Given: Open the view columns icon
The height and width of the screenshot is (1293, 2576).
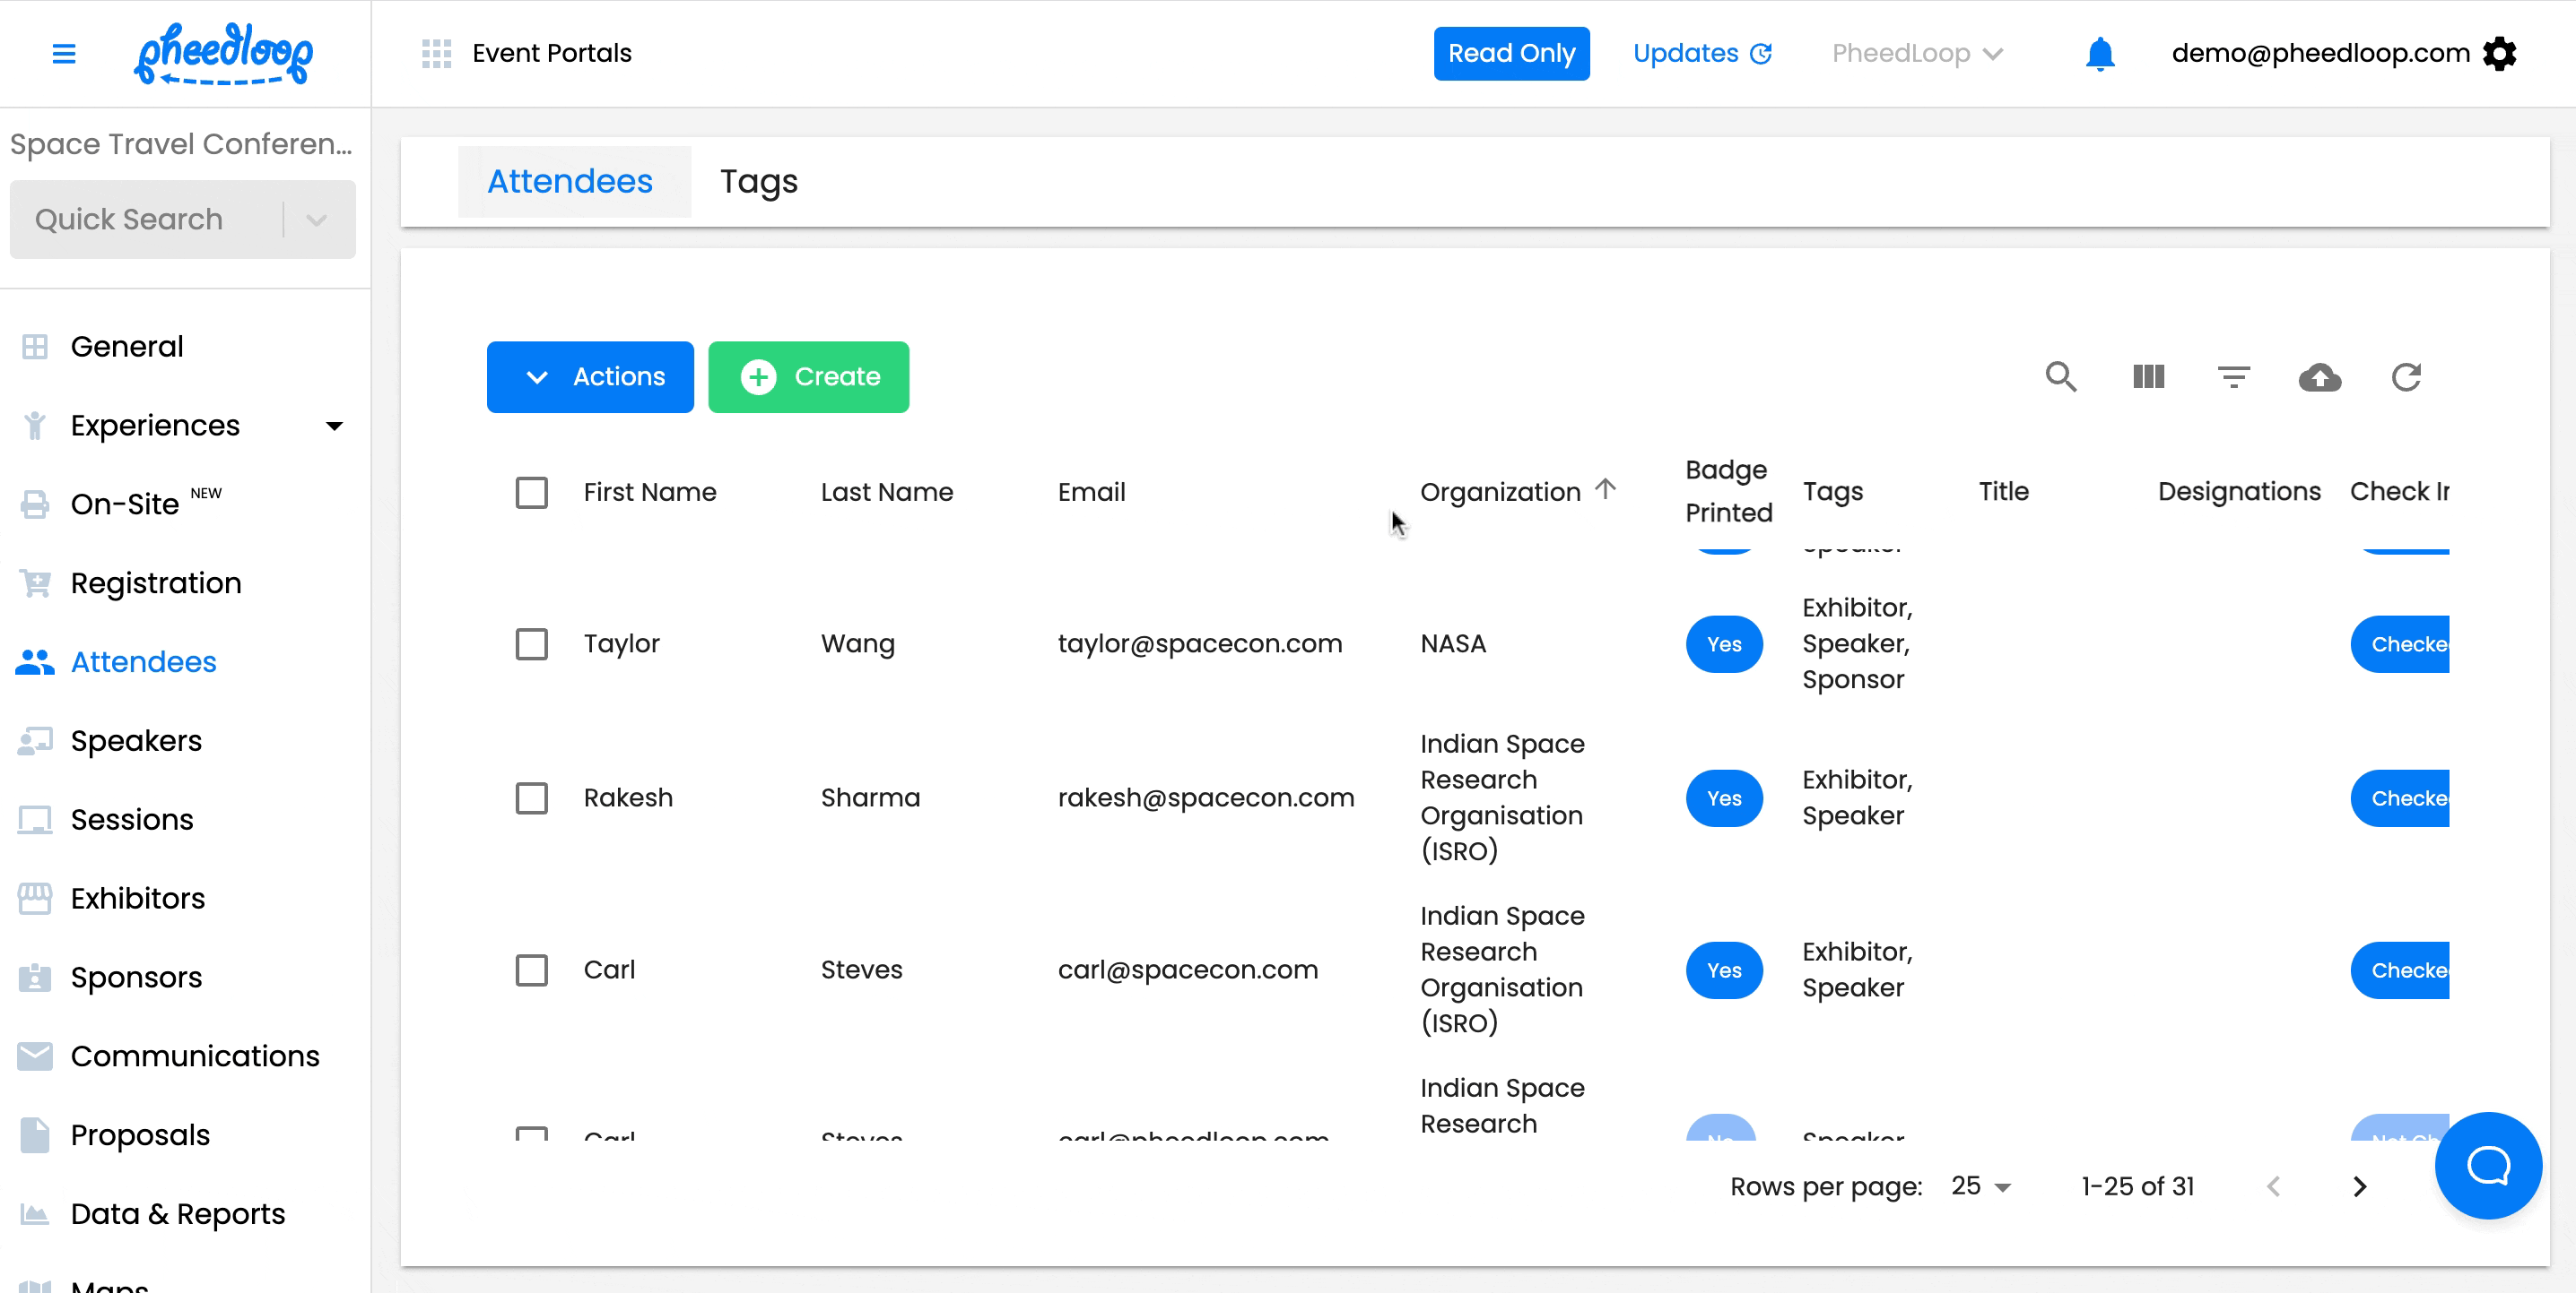Looking at the screenshot, I should point(2147,376).
